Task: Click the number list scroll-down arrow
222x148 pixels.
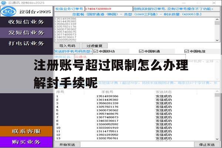Action: tap(217, 40)
